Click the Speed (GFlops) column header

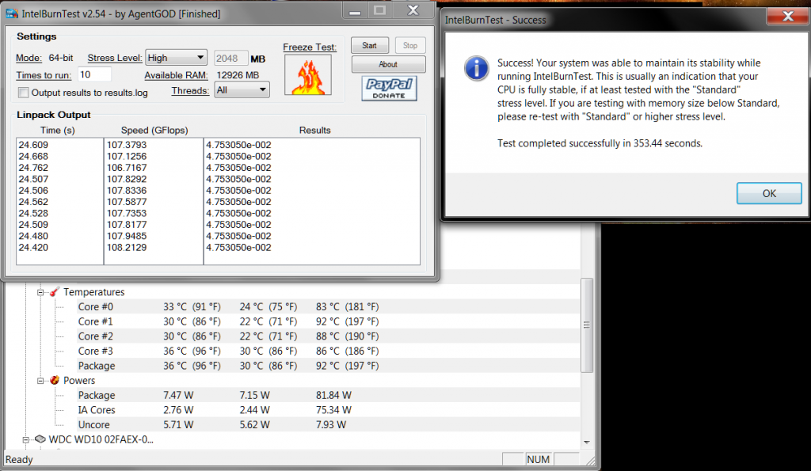coord(154,131)
